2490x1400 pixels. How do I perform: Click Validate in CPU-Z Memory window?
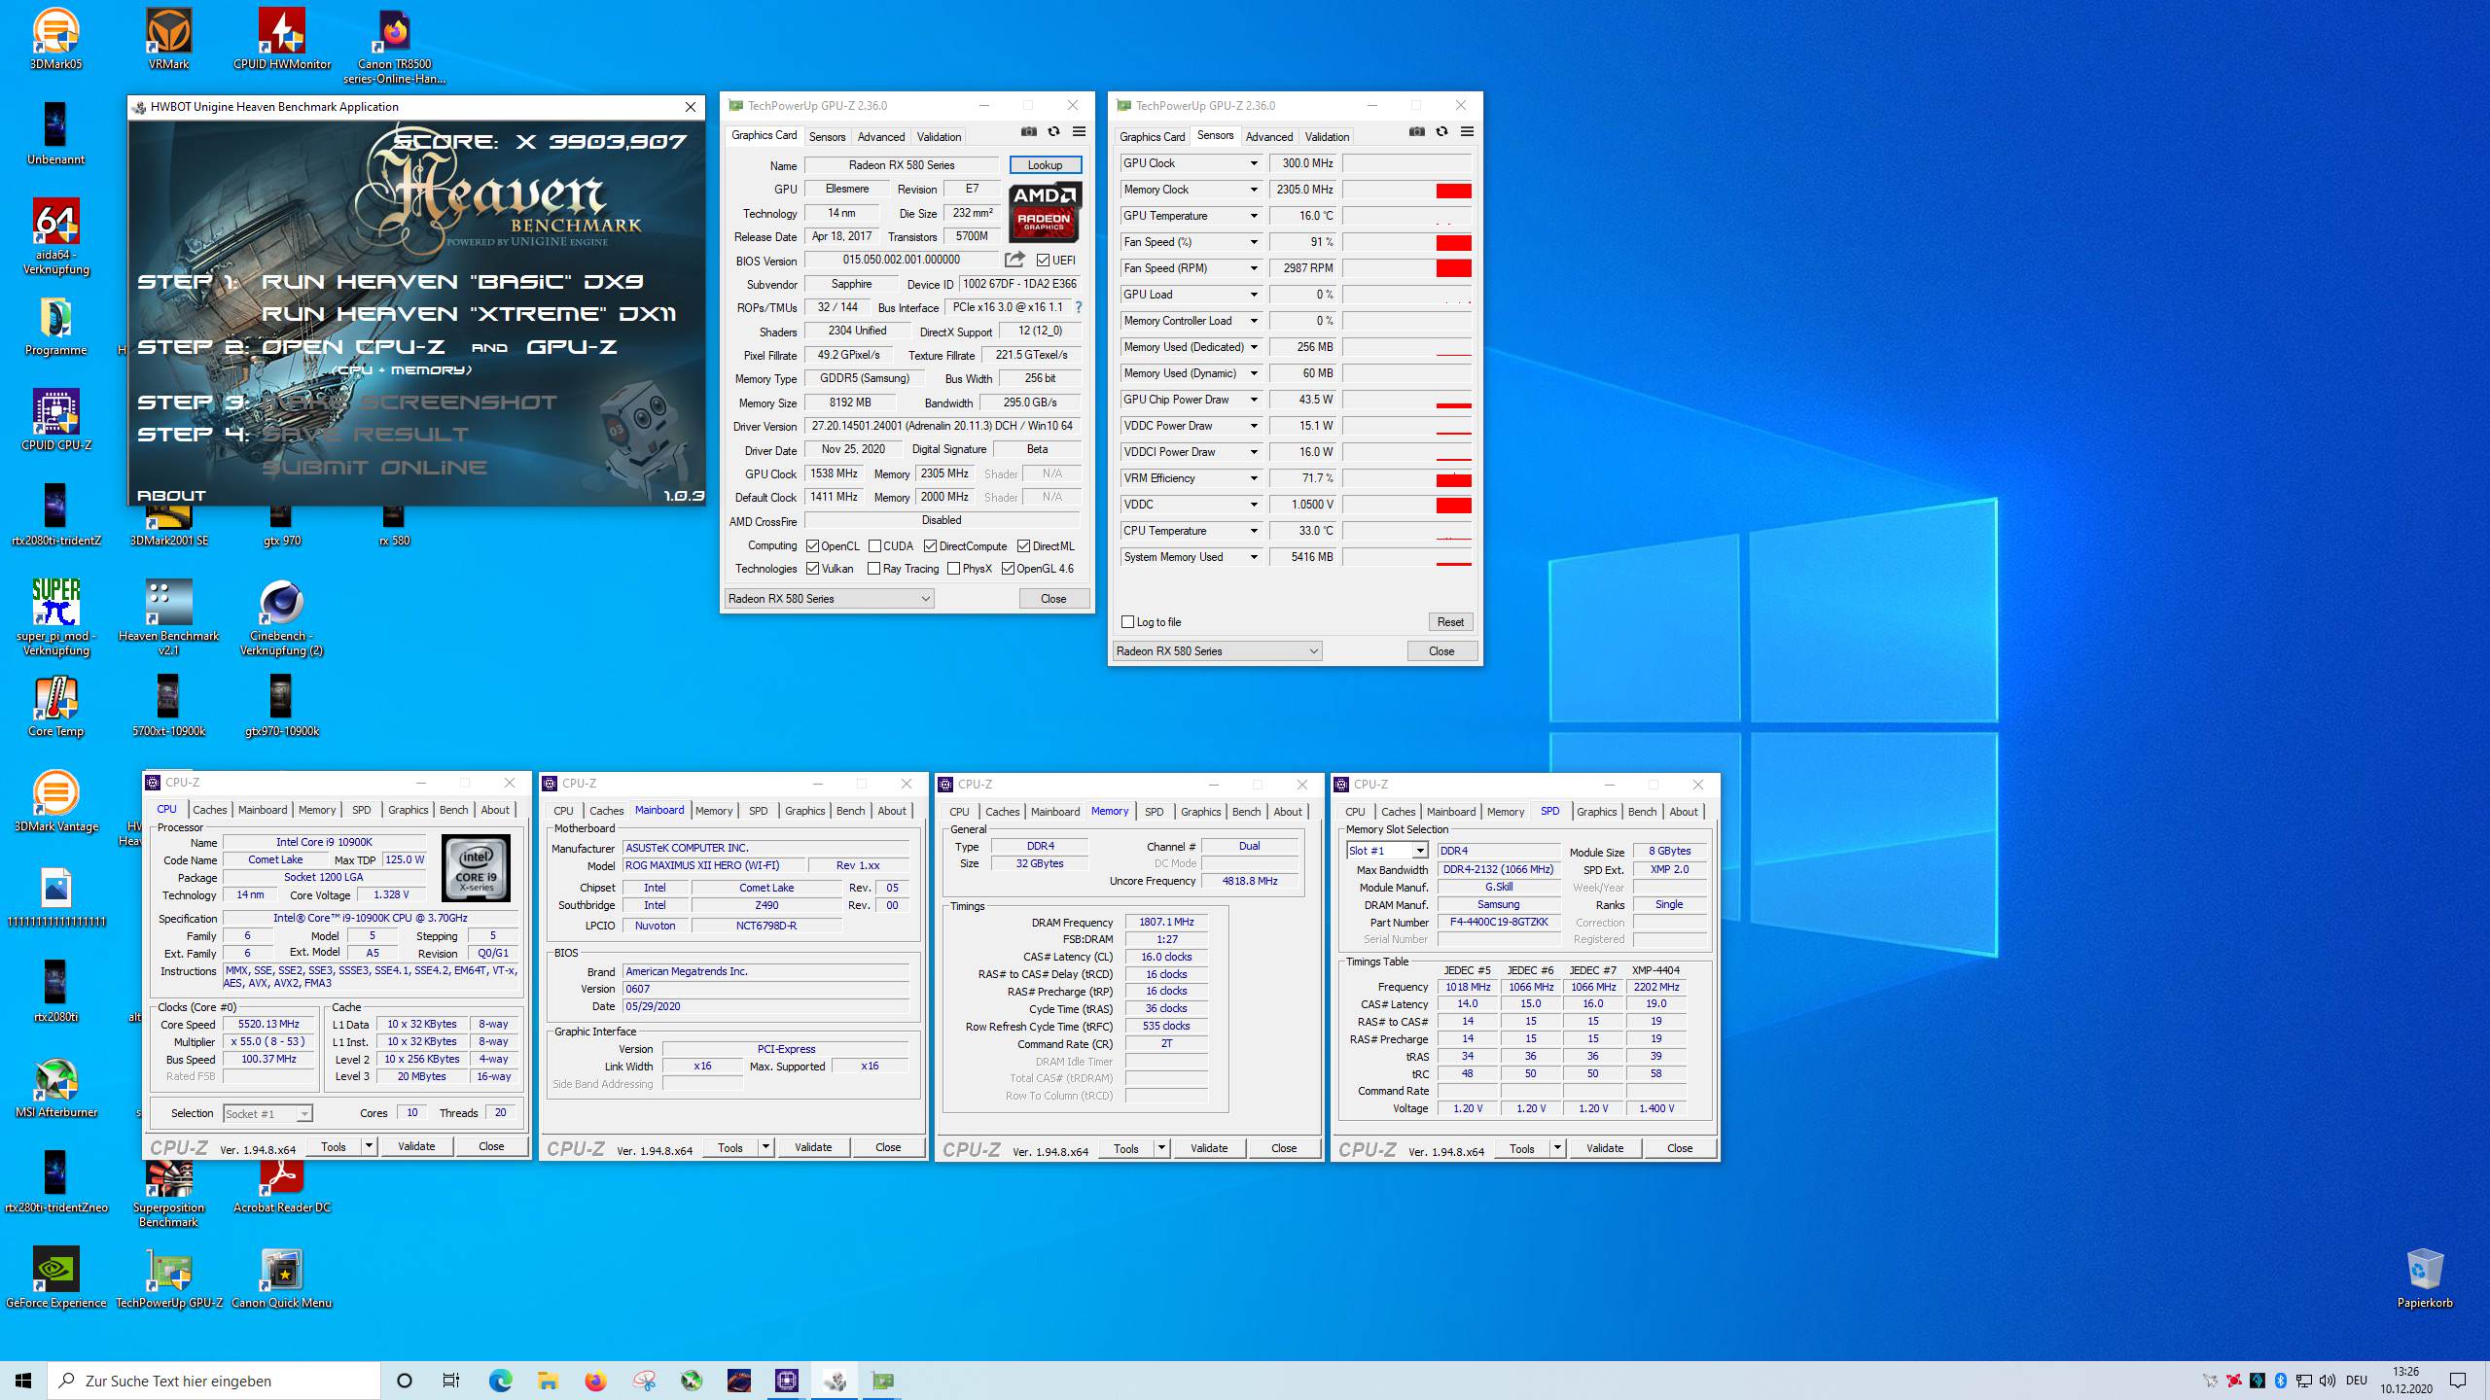pos(1209,1148)
